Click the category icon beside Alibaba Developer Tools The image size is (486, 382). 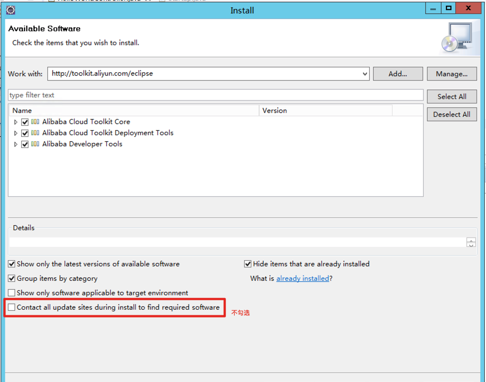(35, 144)
